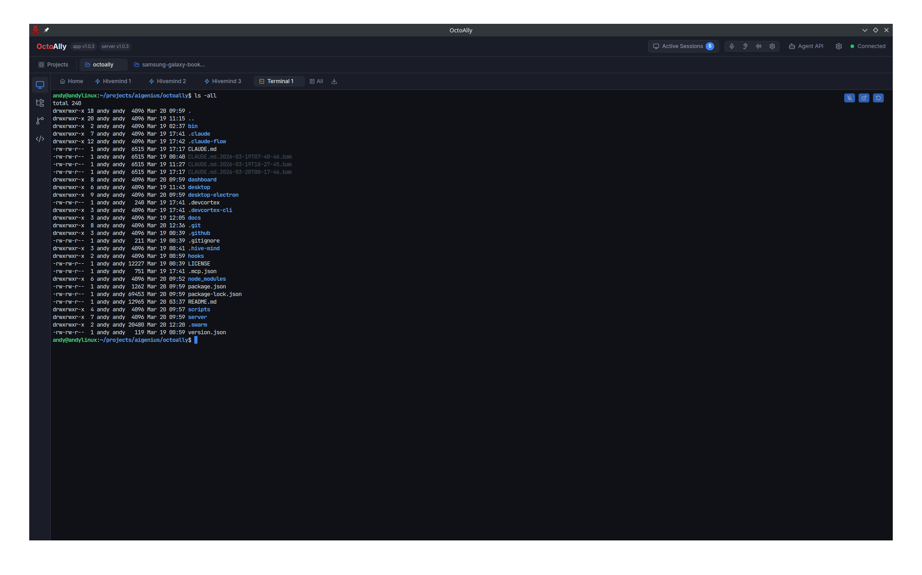
Task: Open the session tree panel icon
Action: [40, 102]
